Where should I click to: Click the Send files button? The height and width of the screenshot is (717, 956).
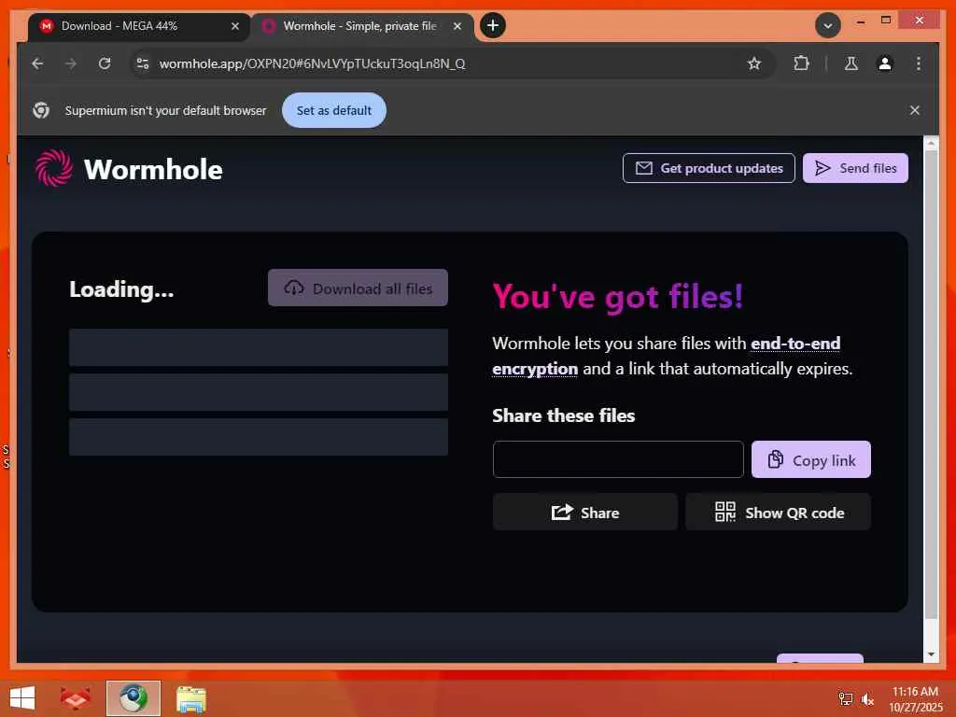855,168
